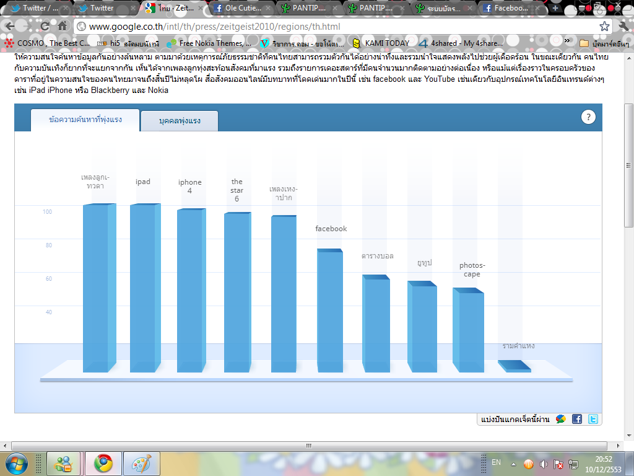Open the Action Center flag tray icon
The image size is (634, 476).
[x=558, y=464]
